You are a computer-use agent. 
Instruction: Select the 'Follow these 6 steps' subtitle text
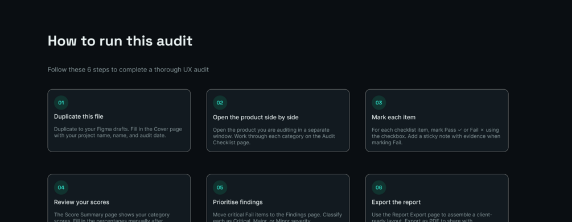[128, 69]
